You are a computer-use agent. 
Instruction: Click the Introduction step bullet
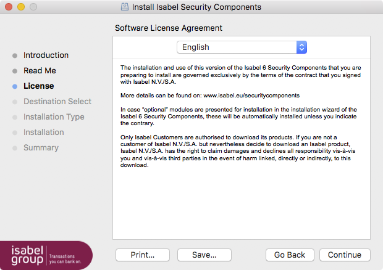pyautogui.click(x=15, y=55)
